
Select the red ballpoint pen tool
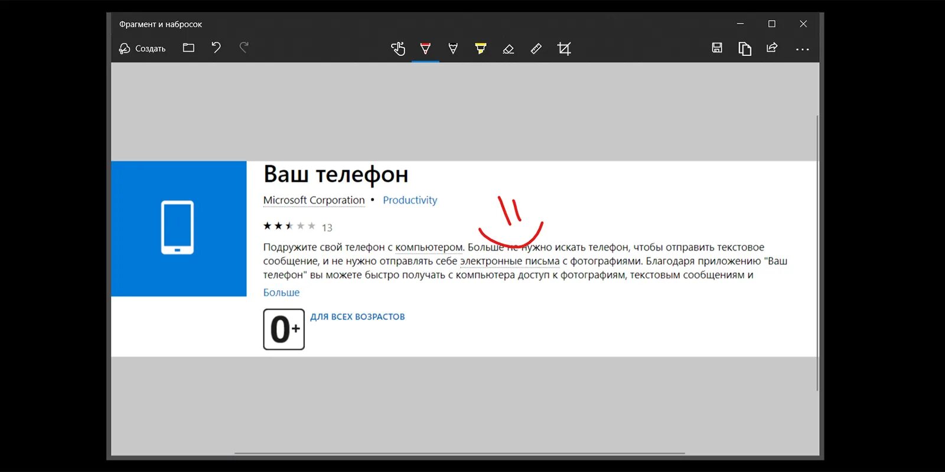pos(425,48)
